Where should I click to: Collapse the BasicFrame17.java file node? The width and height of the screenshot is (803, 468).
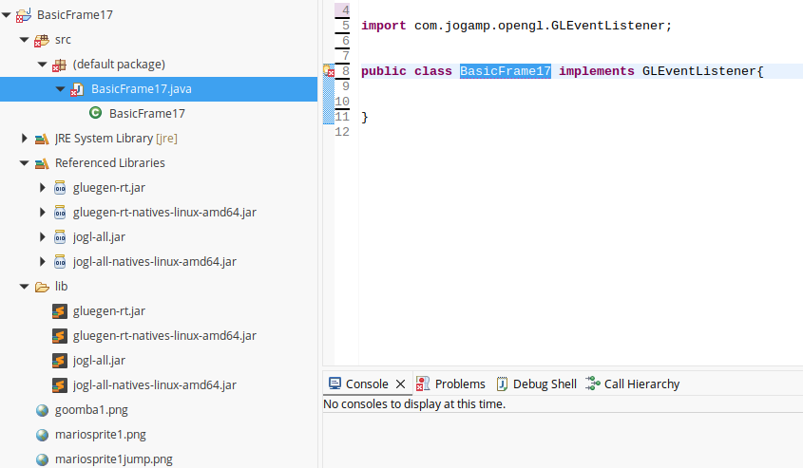(61, 89)
